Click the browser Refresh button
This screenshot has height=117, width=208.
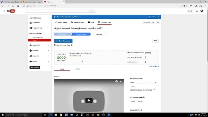(13, 6)
